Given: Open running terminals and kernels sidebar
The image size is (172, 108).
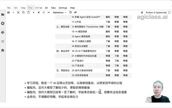Looking at the screenshot, I should (x=3, y=23).
